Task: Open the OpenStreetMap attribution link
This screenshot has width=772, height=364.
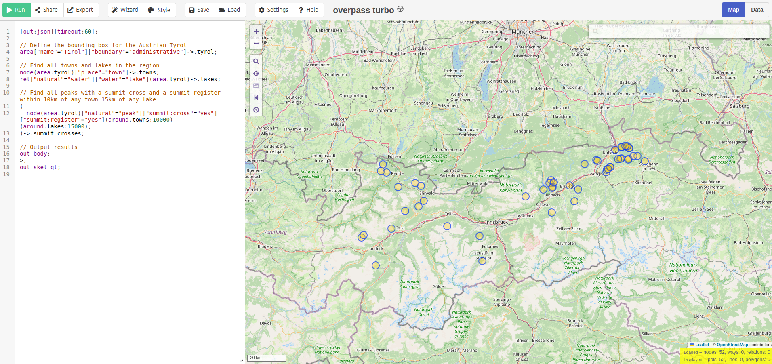Action: click(x=732, y=345)
